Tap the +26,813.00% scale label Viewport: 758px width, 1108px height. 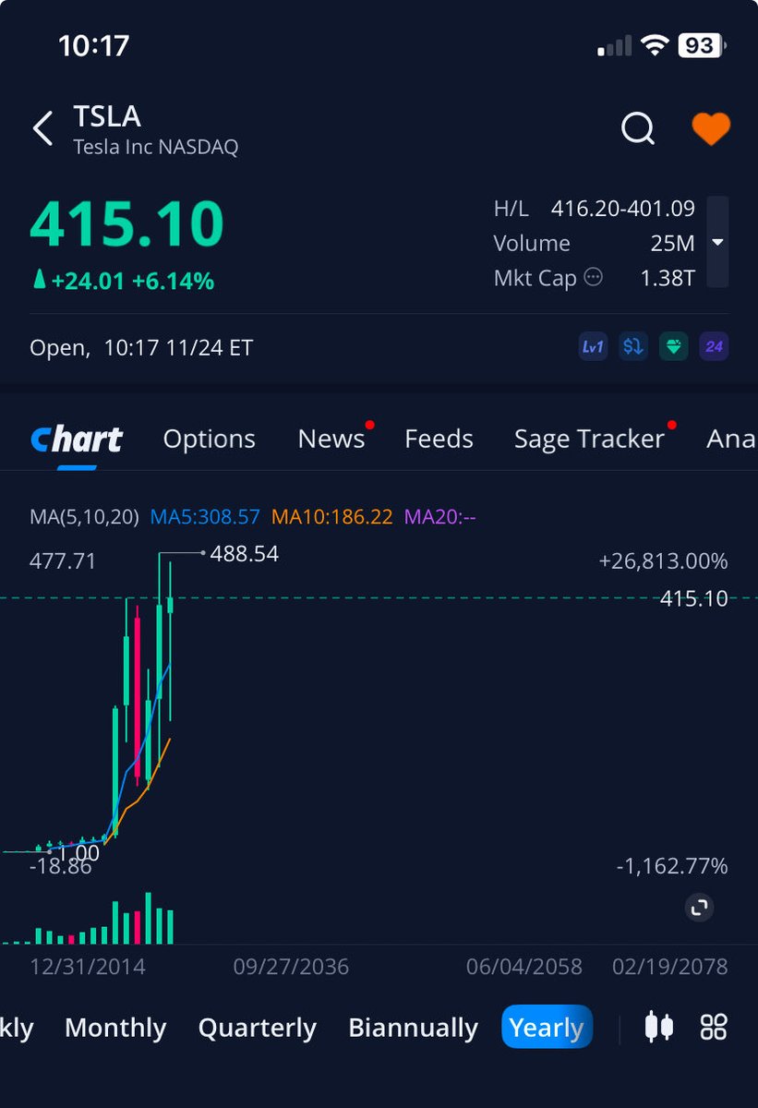(663, 561)
